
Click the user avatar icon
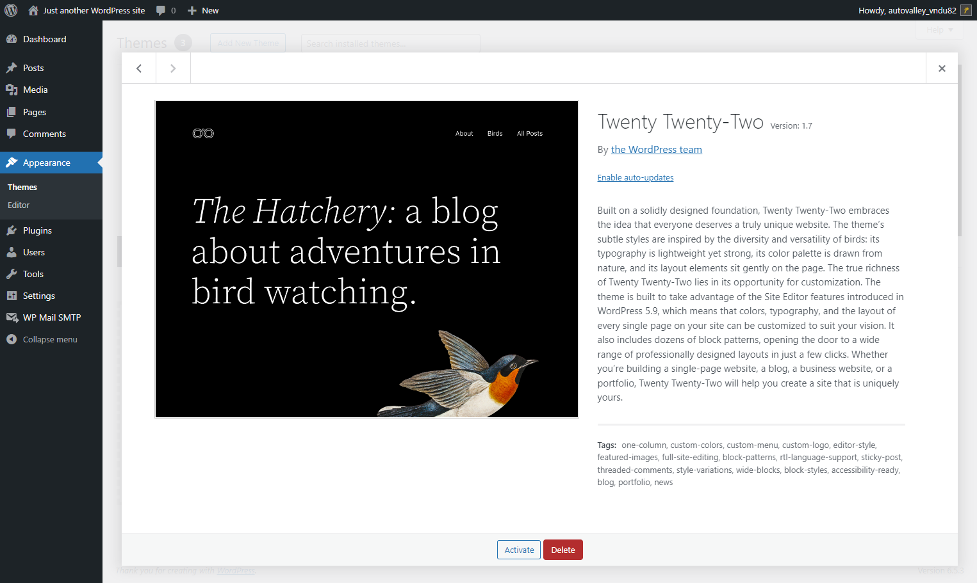pyautogui.click(x=966, y=10)
